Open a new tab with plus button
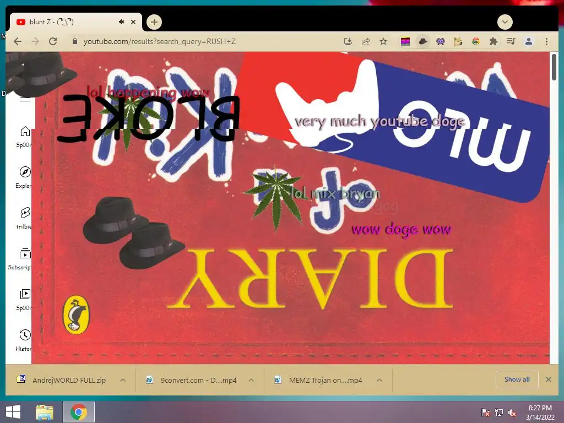Screen dimensions: 564x423 pos(154,22)
